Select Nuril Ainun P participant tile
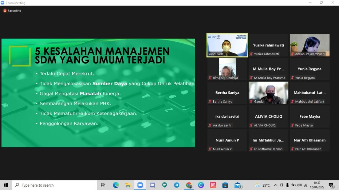 click(227, 140)
